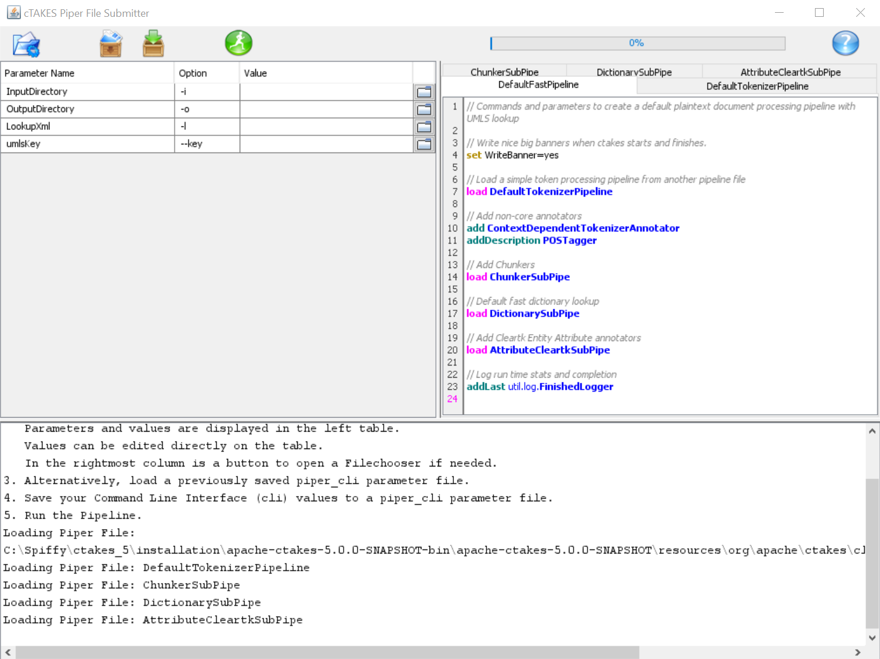
Task: Click the load parameter file icon
Action: (110, 44)
